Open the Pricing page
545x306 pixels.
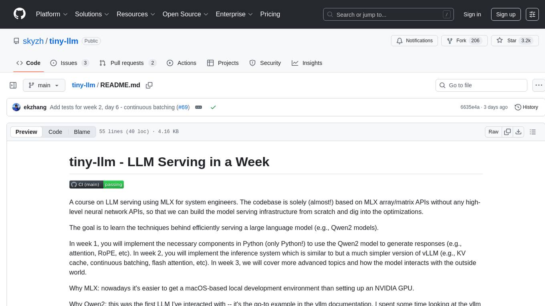click(270, 14)
